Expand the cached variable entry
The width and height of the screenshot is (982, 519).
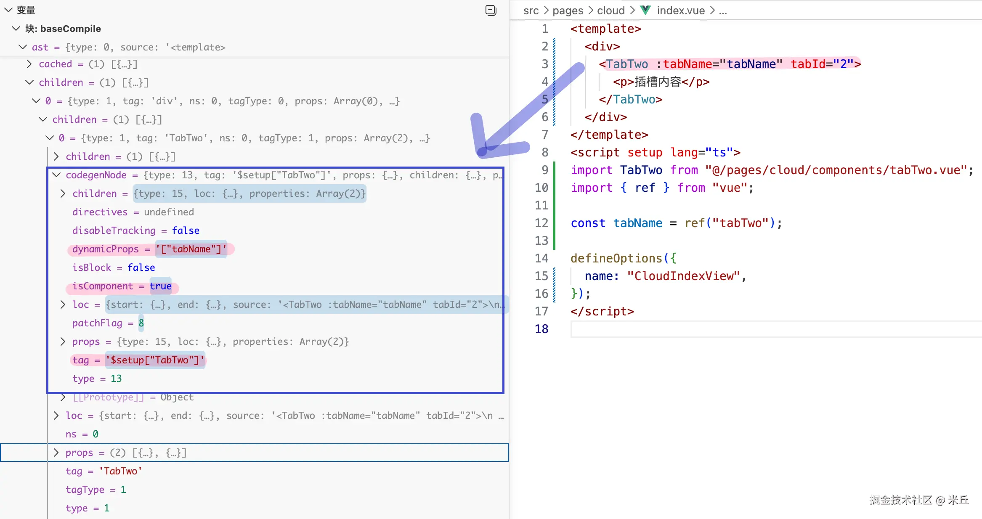pyautogui.click(x=29, y=64)
